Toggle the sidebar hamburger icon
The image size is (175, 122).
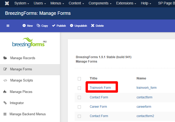click(8, 26)
